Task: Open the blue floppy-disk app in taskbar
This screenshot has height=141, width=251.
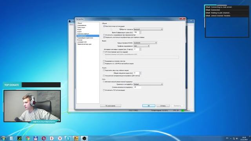Action: point(36,138)
